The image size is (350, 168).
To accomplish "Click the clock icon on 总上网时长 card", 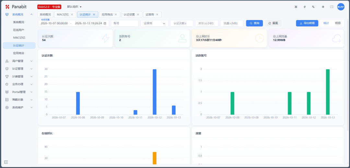I will 259,38.
